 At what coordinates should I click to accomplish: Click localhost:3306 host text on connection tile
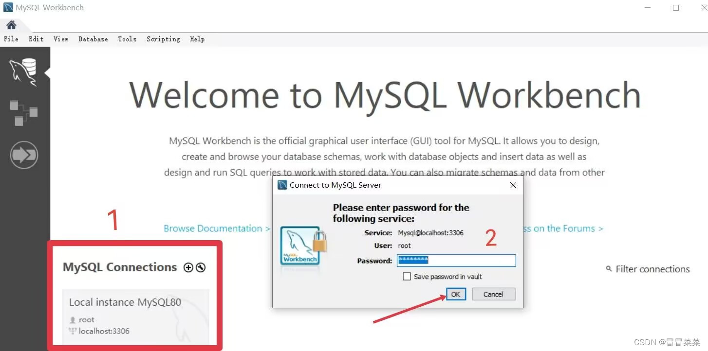(x=104, y=331)
